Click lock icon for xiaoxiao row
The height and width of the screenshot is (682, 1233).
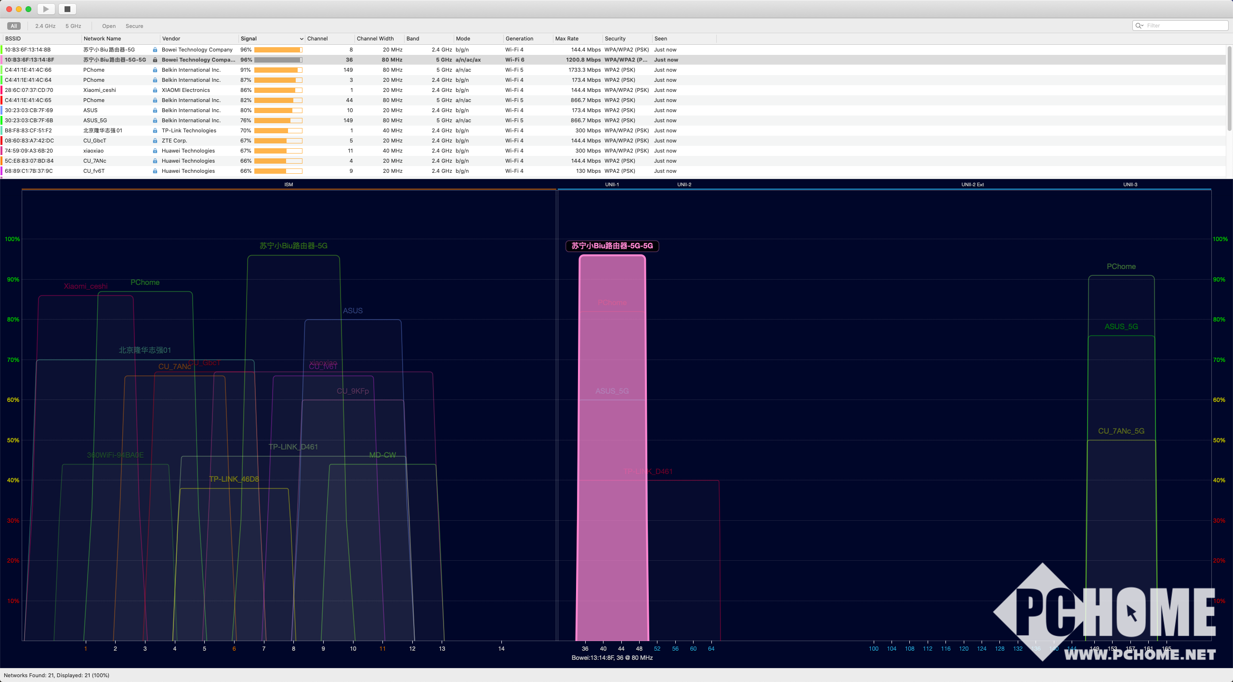click(x=155, y=151)
